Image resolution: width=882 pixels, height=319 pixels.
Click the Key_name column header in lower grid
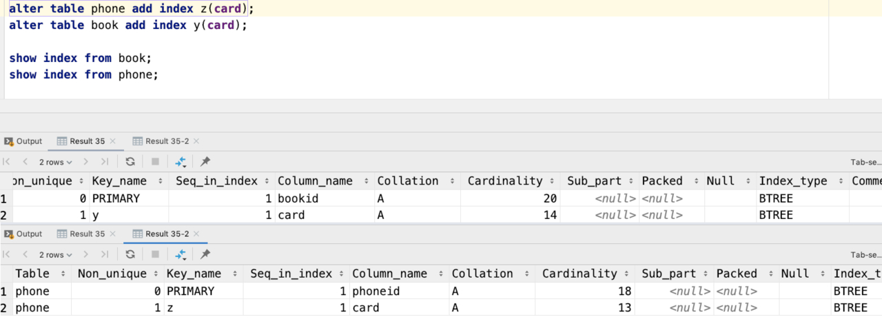pyautogui.click(x=194, y=274)
